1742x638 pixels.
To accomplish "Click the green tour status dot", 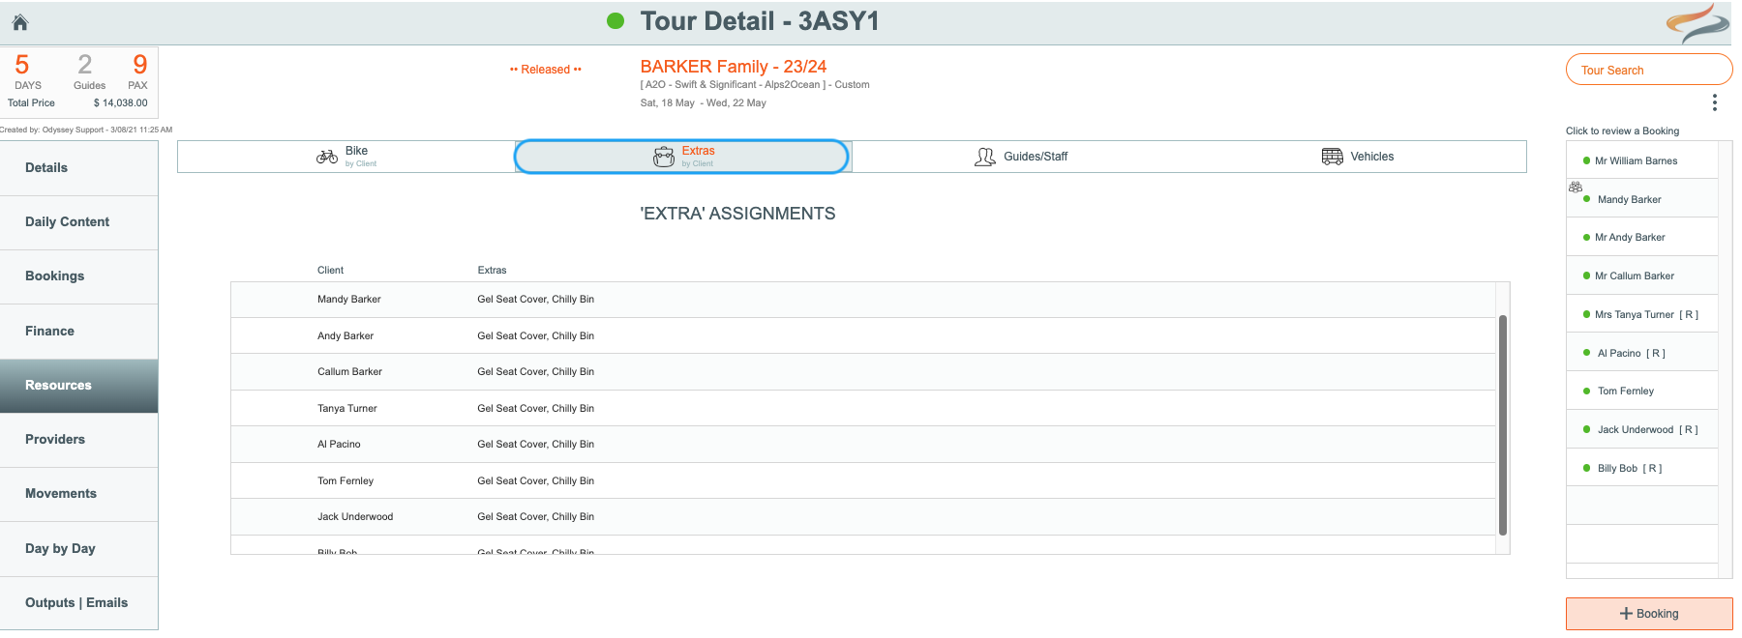I will click(x=616, y=20).
